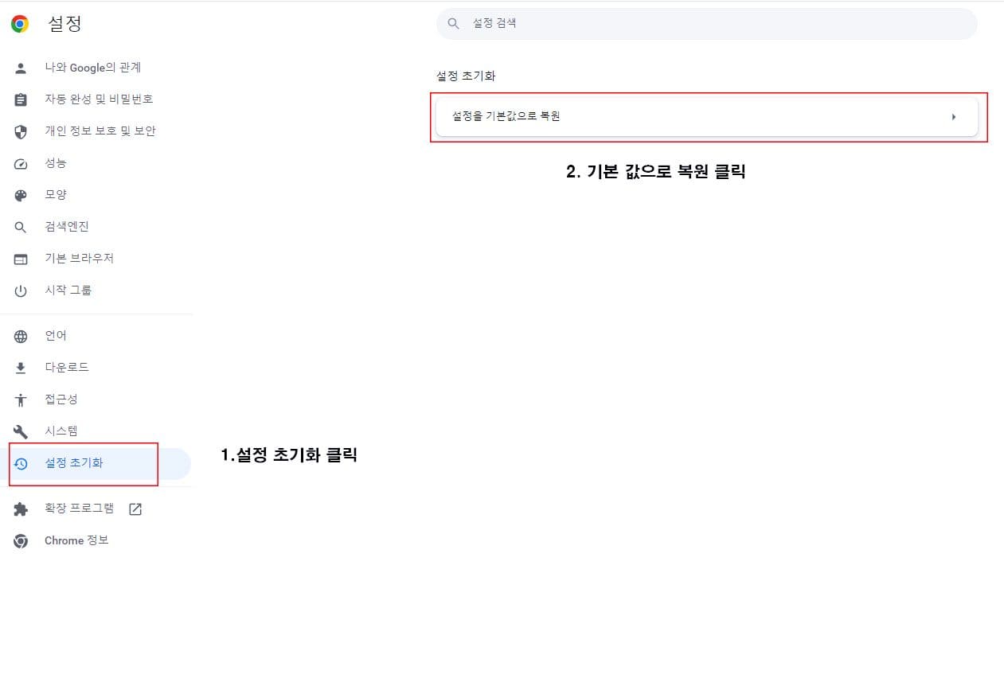
Task: Select the person icon for 나와 Google의 관계
Action: 20,68
